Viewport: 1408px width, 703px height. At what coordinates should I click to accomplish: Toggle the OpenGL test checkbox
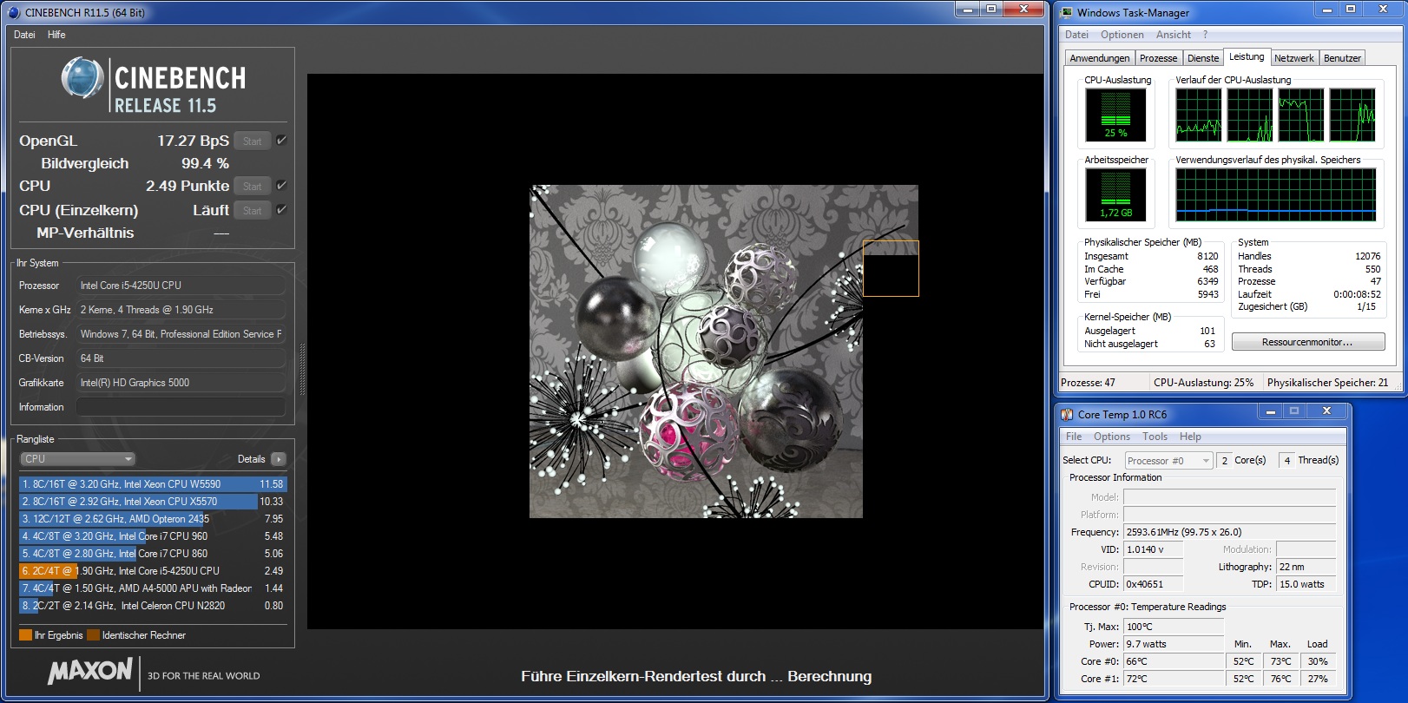click(281, 141)
